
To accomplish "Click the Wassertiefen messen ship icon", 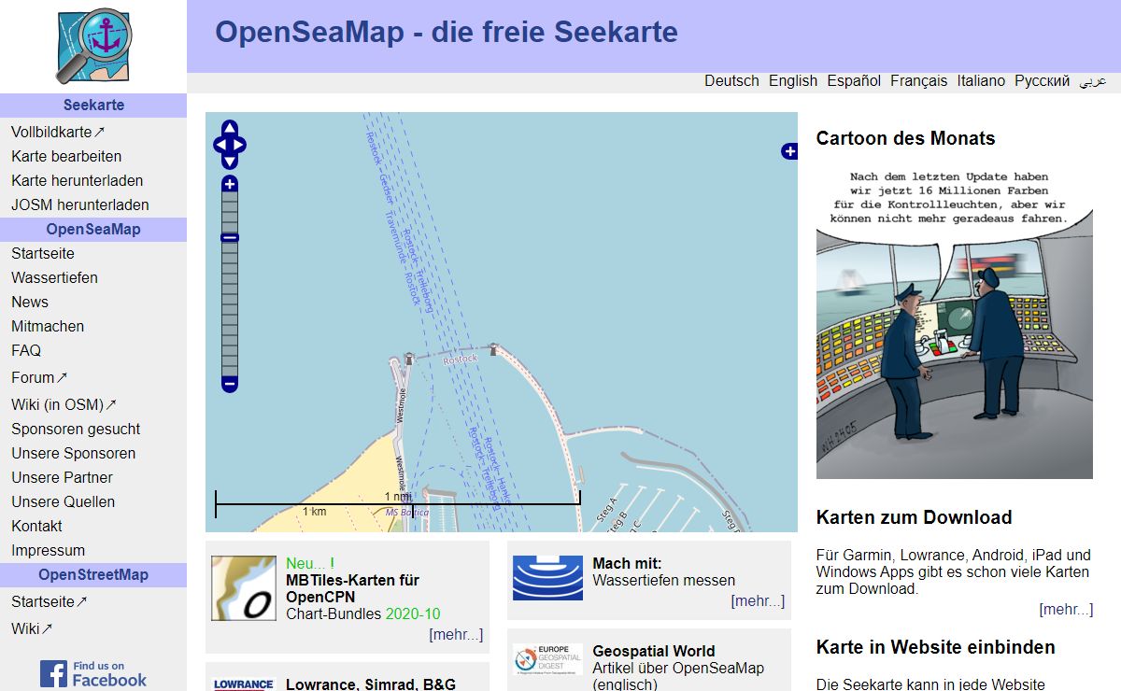I will pos(547,578).
